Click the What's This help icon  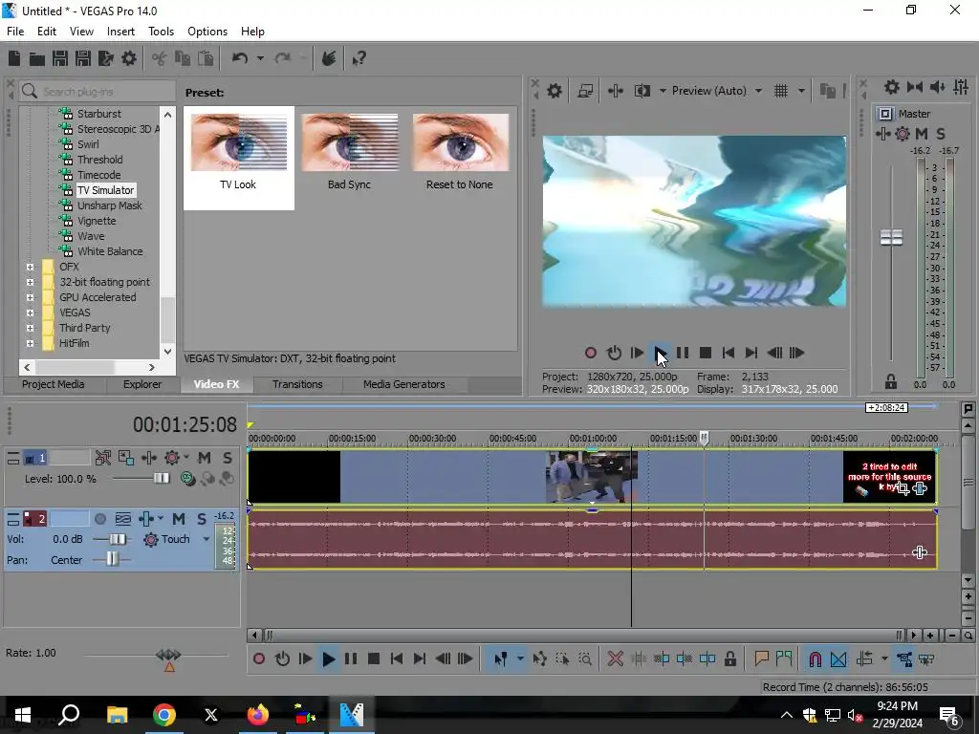click(x=359, y=58)
